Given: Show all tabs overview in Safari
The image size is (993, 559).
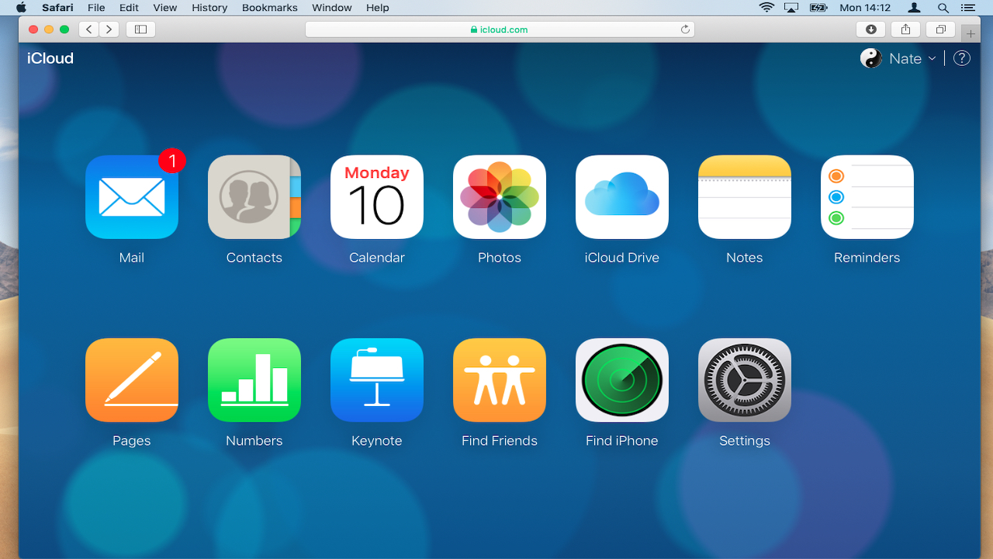Looking at the screenshot, I should (941, 30).
